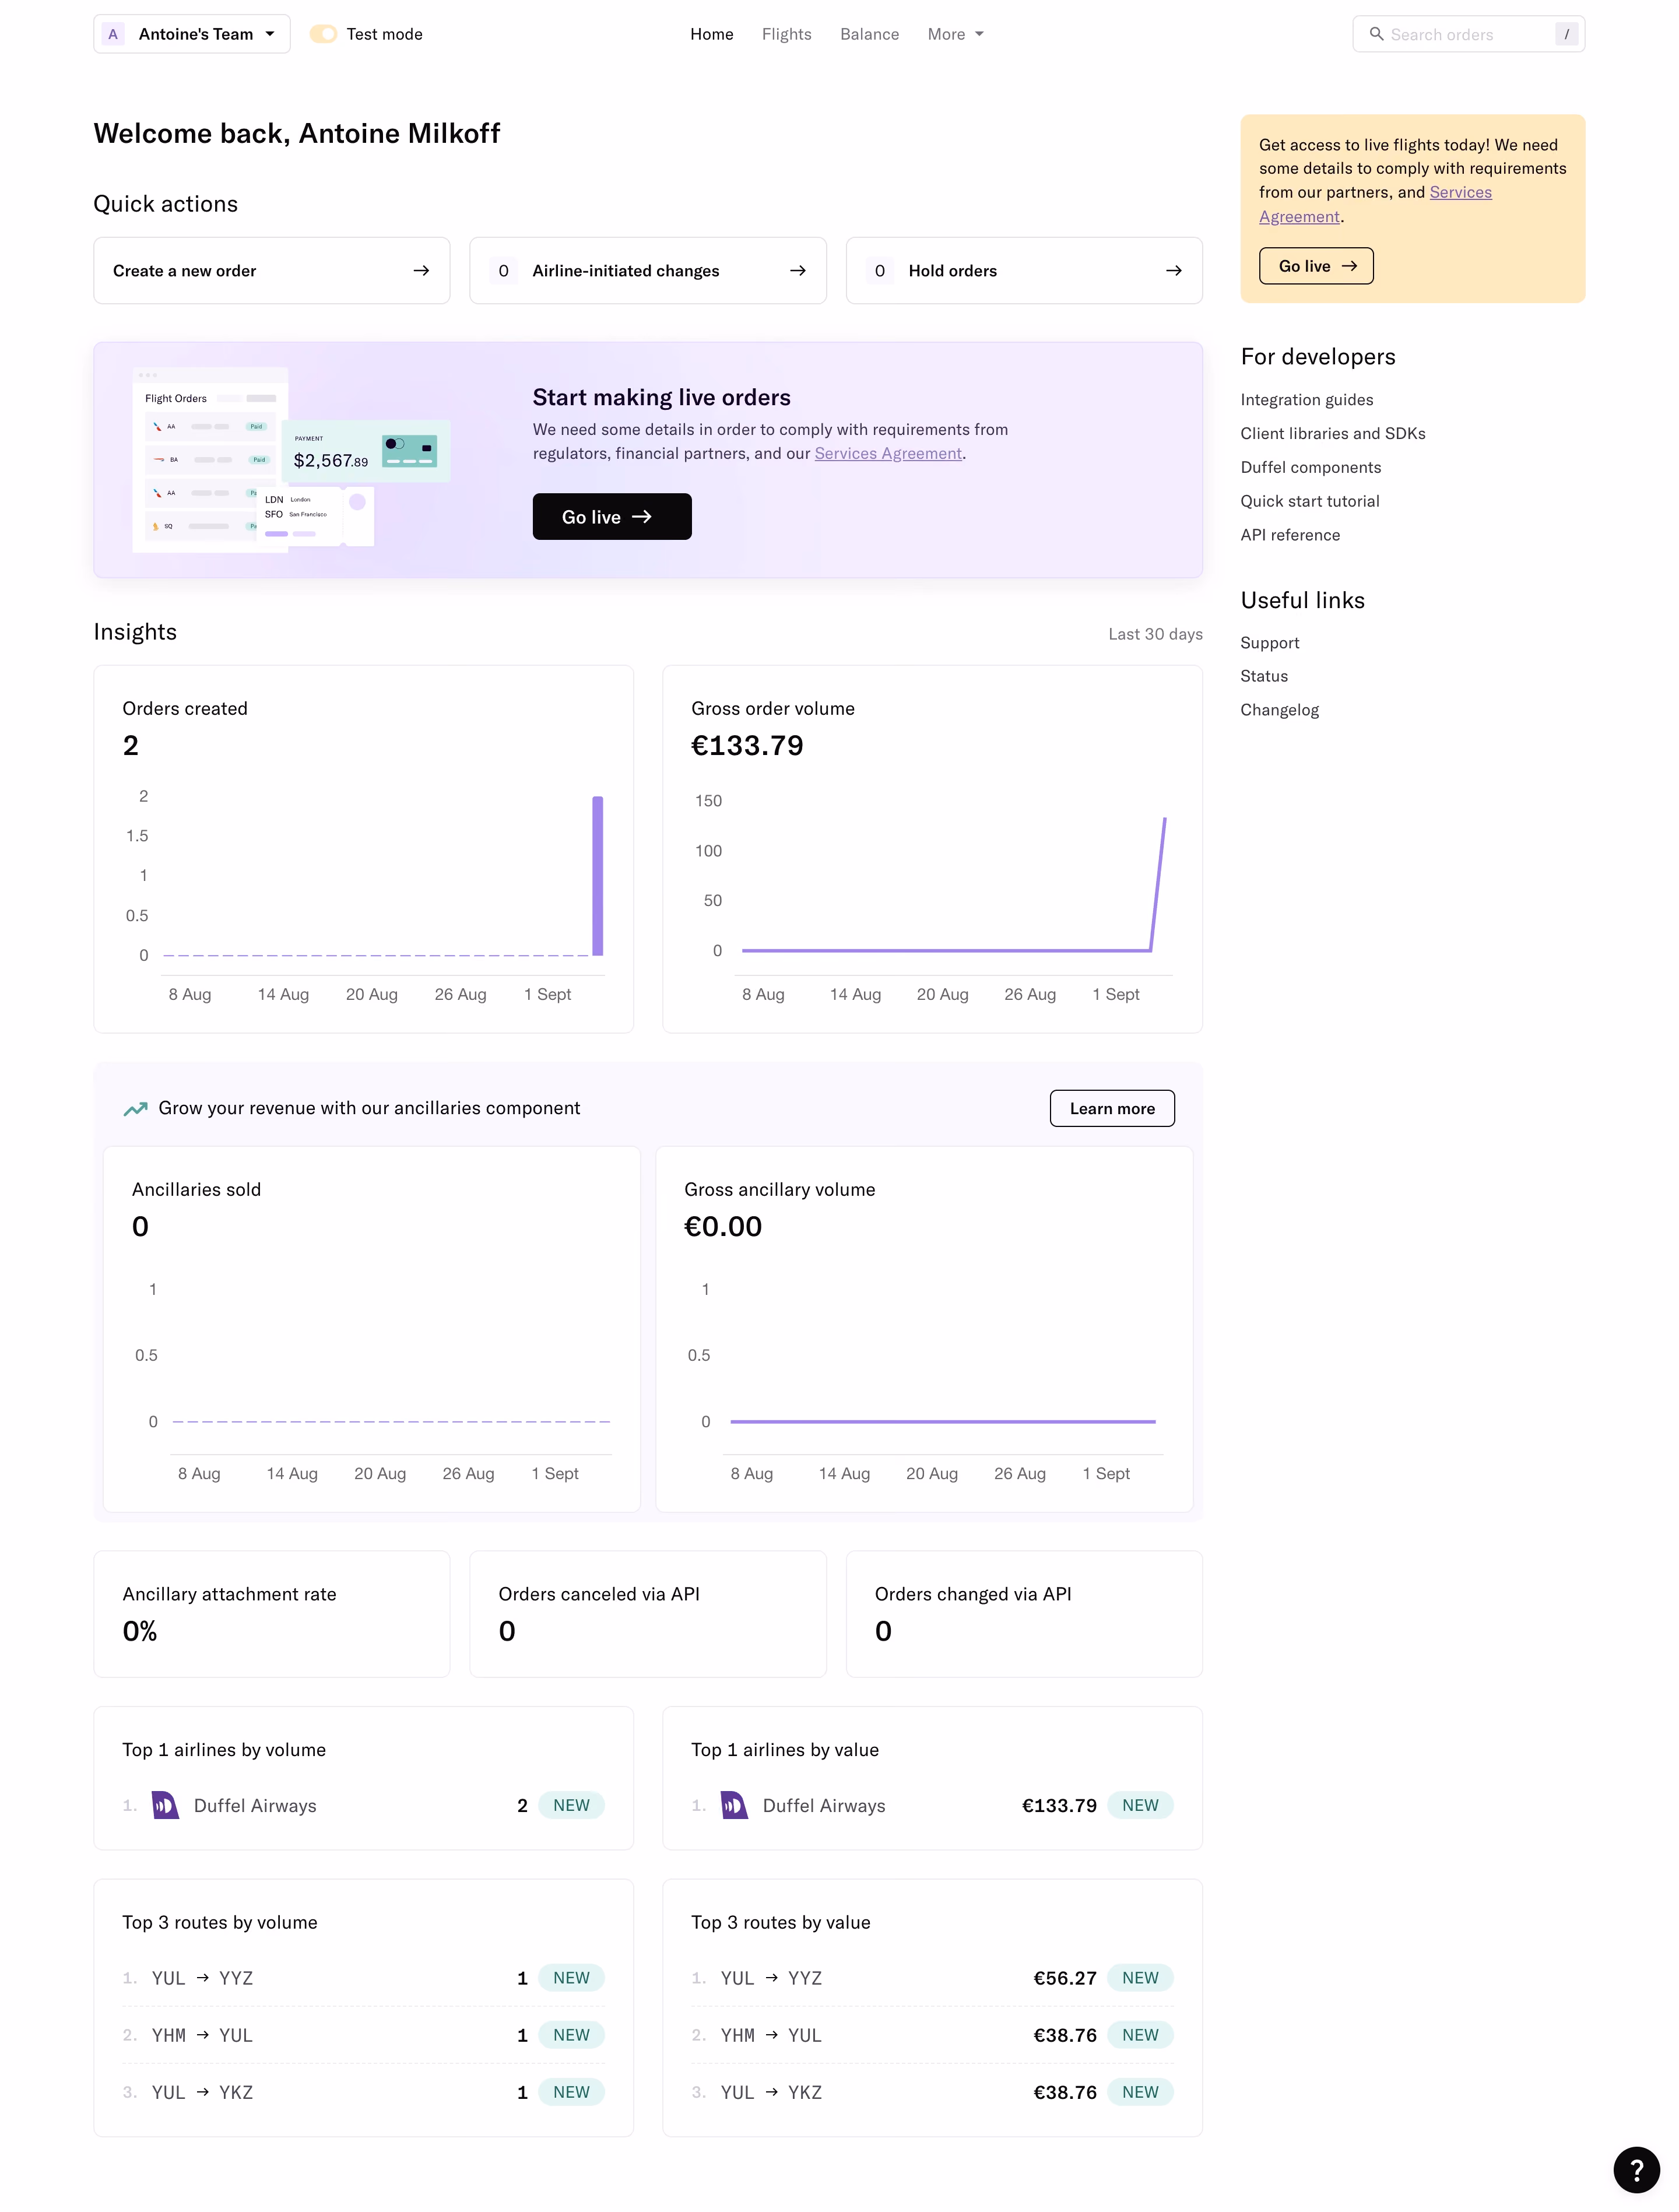Click €56.27 value for YUL → YYZ

point(1065,1979)
